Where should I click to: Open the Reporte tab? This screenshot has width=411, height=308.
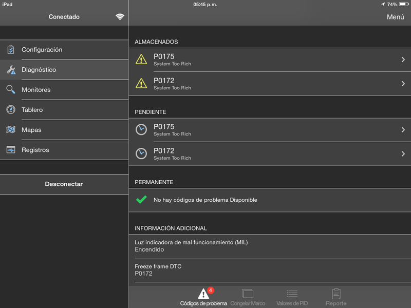(336, 297)
